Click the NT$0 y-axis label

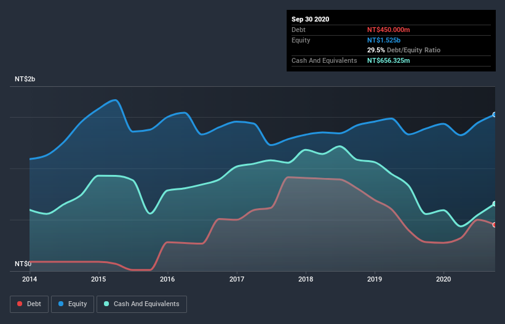[x=23, y=264]
